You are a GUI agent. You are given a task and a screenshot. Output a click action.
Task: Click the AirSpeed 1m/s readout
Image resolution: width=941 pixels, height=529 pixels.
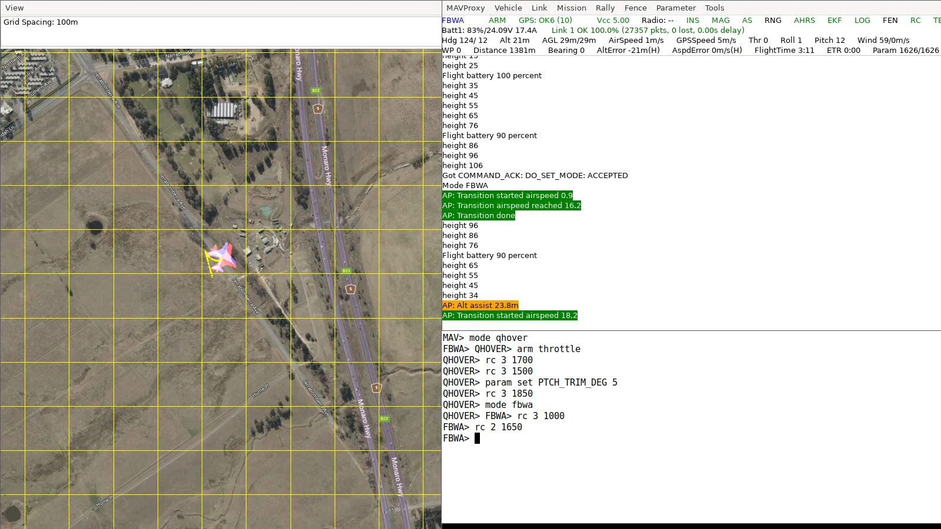tap(636, 40)
